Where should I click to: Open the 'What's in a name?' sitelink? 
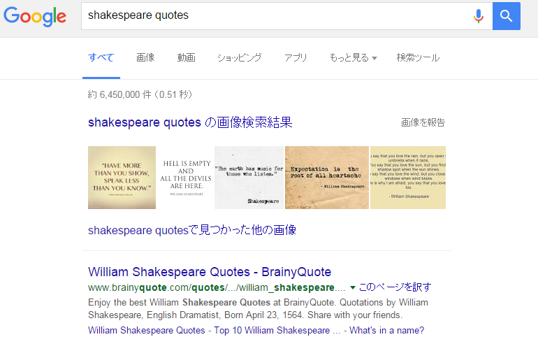(x=386, y=330)
